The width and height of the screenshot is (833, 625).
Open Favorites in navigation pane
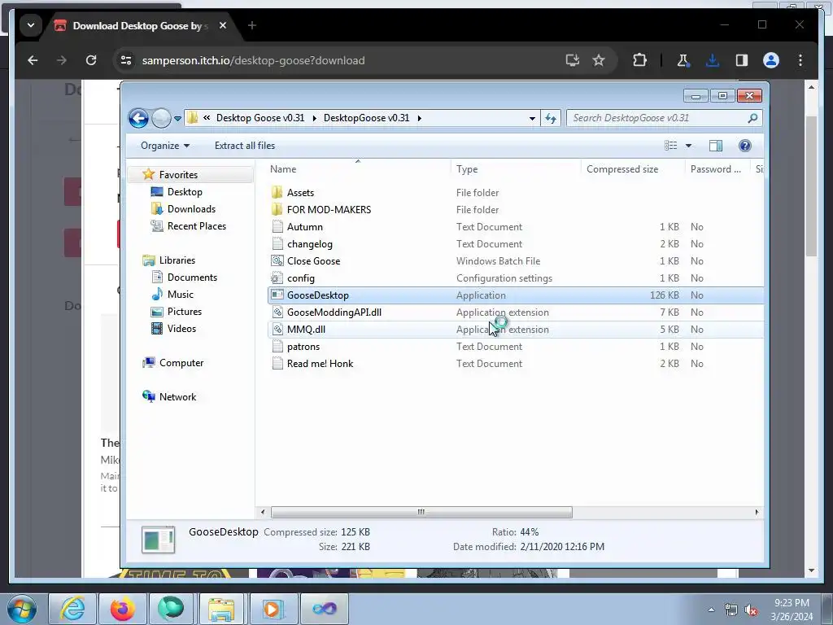(x=178, y=175)
